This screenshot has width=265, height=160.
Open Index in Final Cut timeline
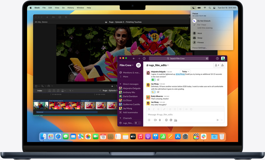point(40,91)
